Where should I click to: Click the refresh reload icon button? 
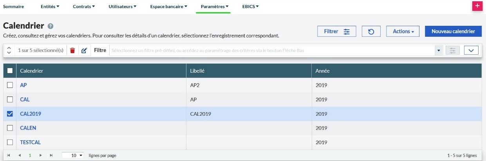[371, 32]
